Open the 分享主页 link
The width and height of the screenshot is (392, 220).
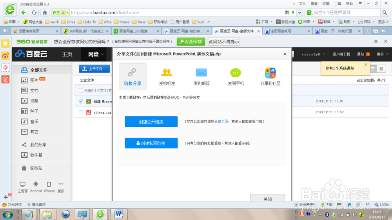(221, 122)
